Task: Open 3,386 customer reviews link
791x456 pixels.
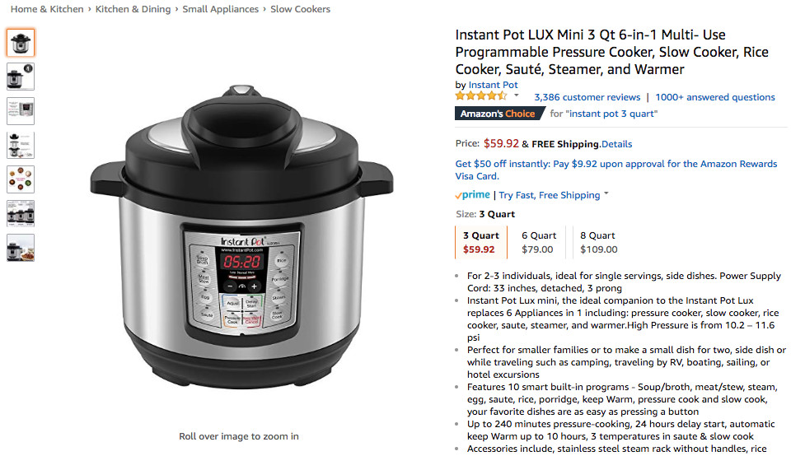Action: click(x=587, y=97)
